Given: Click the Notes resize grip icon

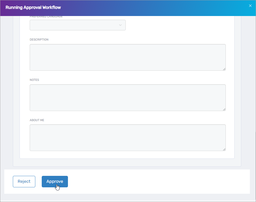Looking at the screenshot, I should tap(224, 109).
